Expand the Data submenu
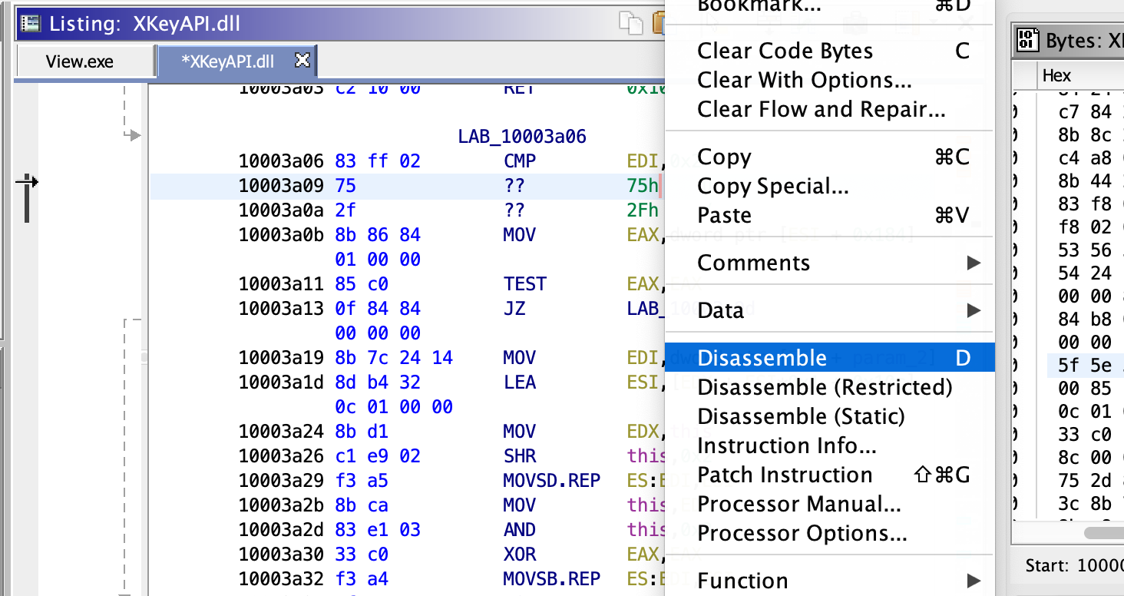The image size is (1124, 596). pyautogui.click(x=719, y=310)
